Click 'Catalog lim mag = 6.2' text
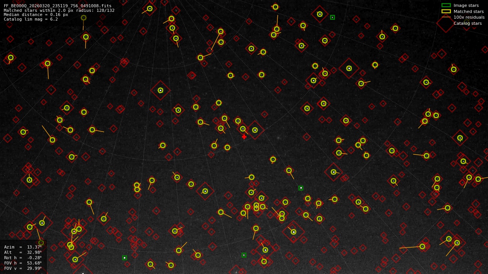This screenshot has height=274, width=488. coord(31,19)
